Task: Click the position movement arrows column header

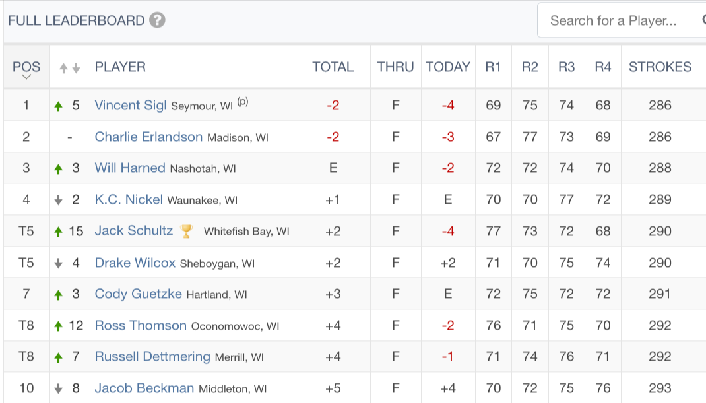Action: click(x=70, y=67)
